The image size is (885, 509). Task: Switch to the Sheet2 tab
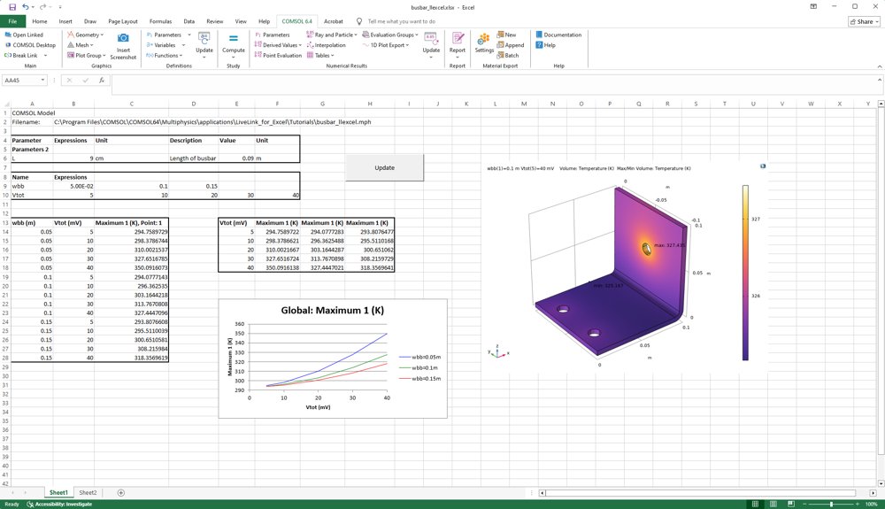(88, 493)
